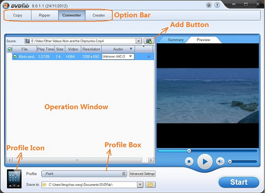
Task: Click the horizontal scrollbar thumb
Action: pos(77,160)
